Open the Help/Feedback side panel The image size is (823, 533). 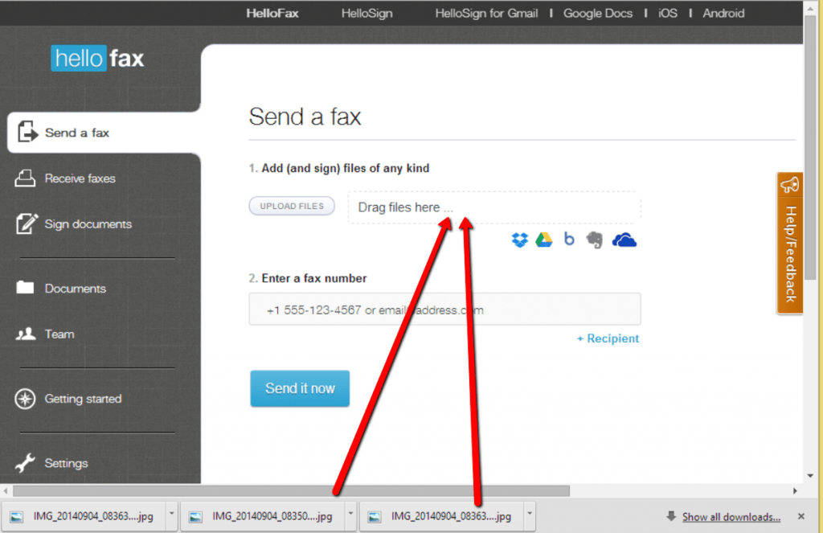[x=790, y=243]
